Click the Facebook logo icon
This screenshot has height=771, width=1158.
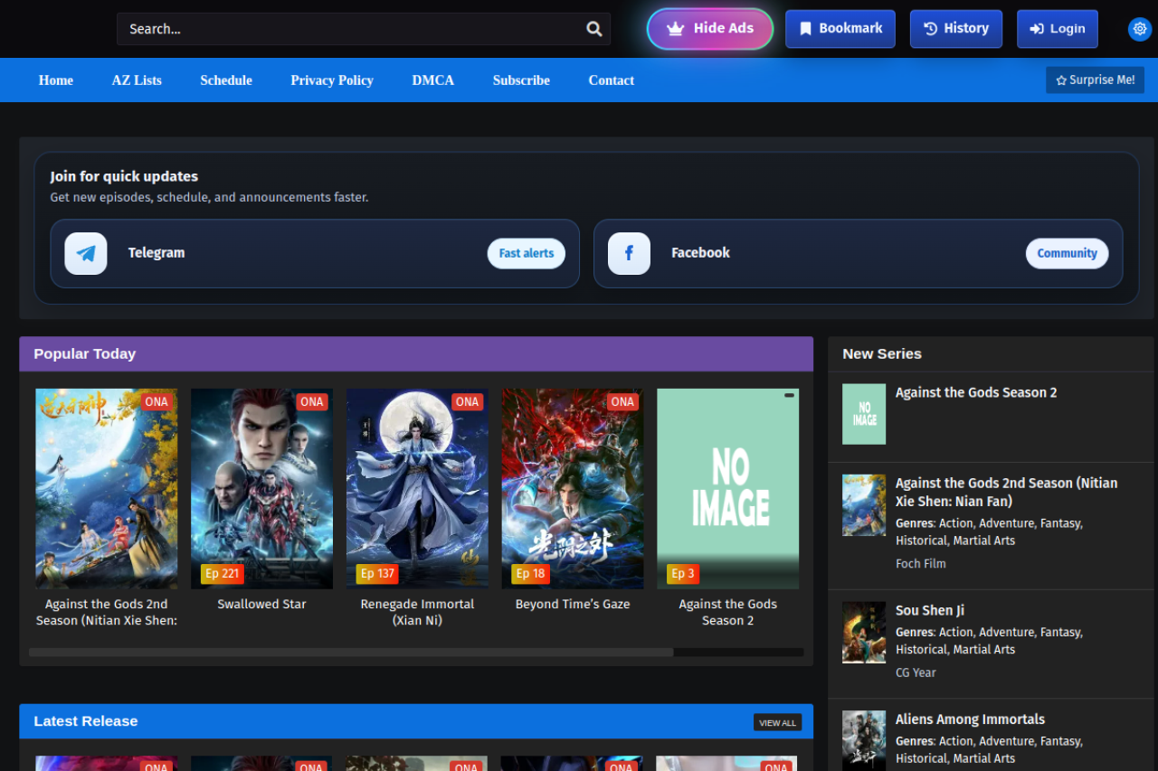coord(629,254)
